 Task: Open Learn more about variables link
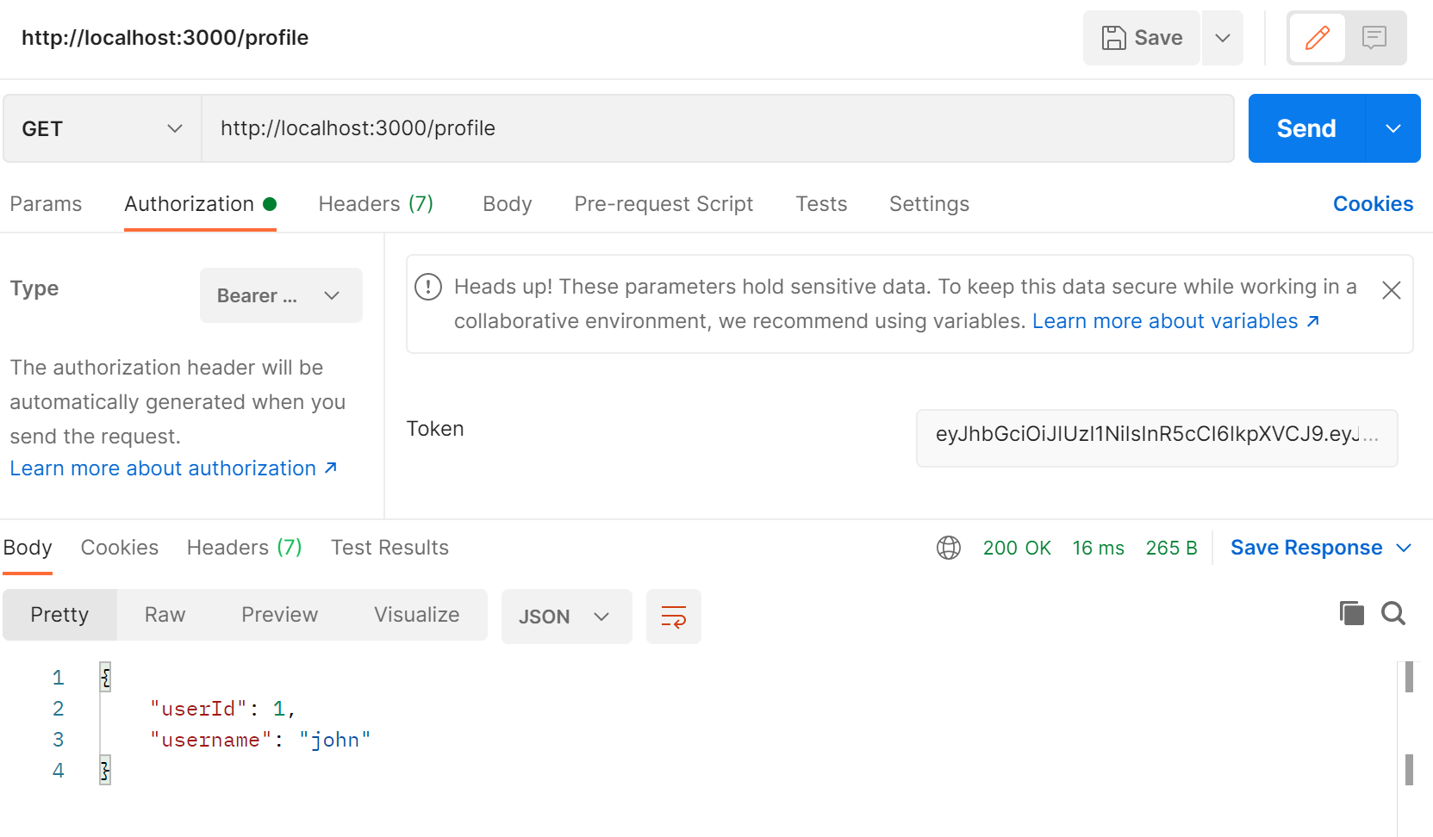1175,321
